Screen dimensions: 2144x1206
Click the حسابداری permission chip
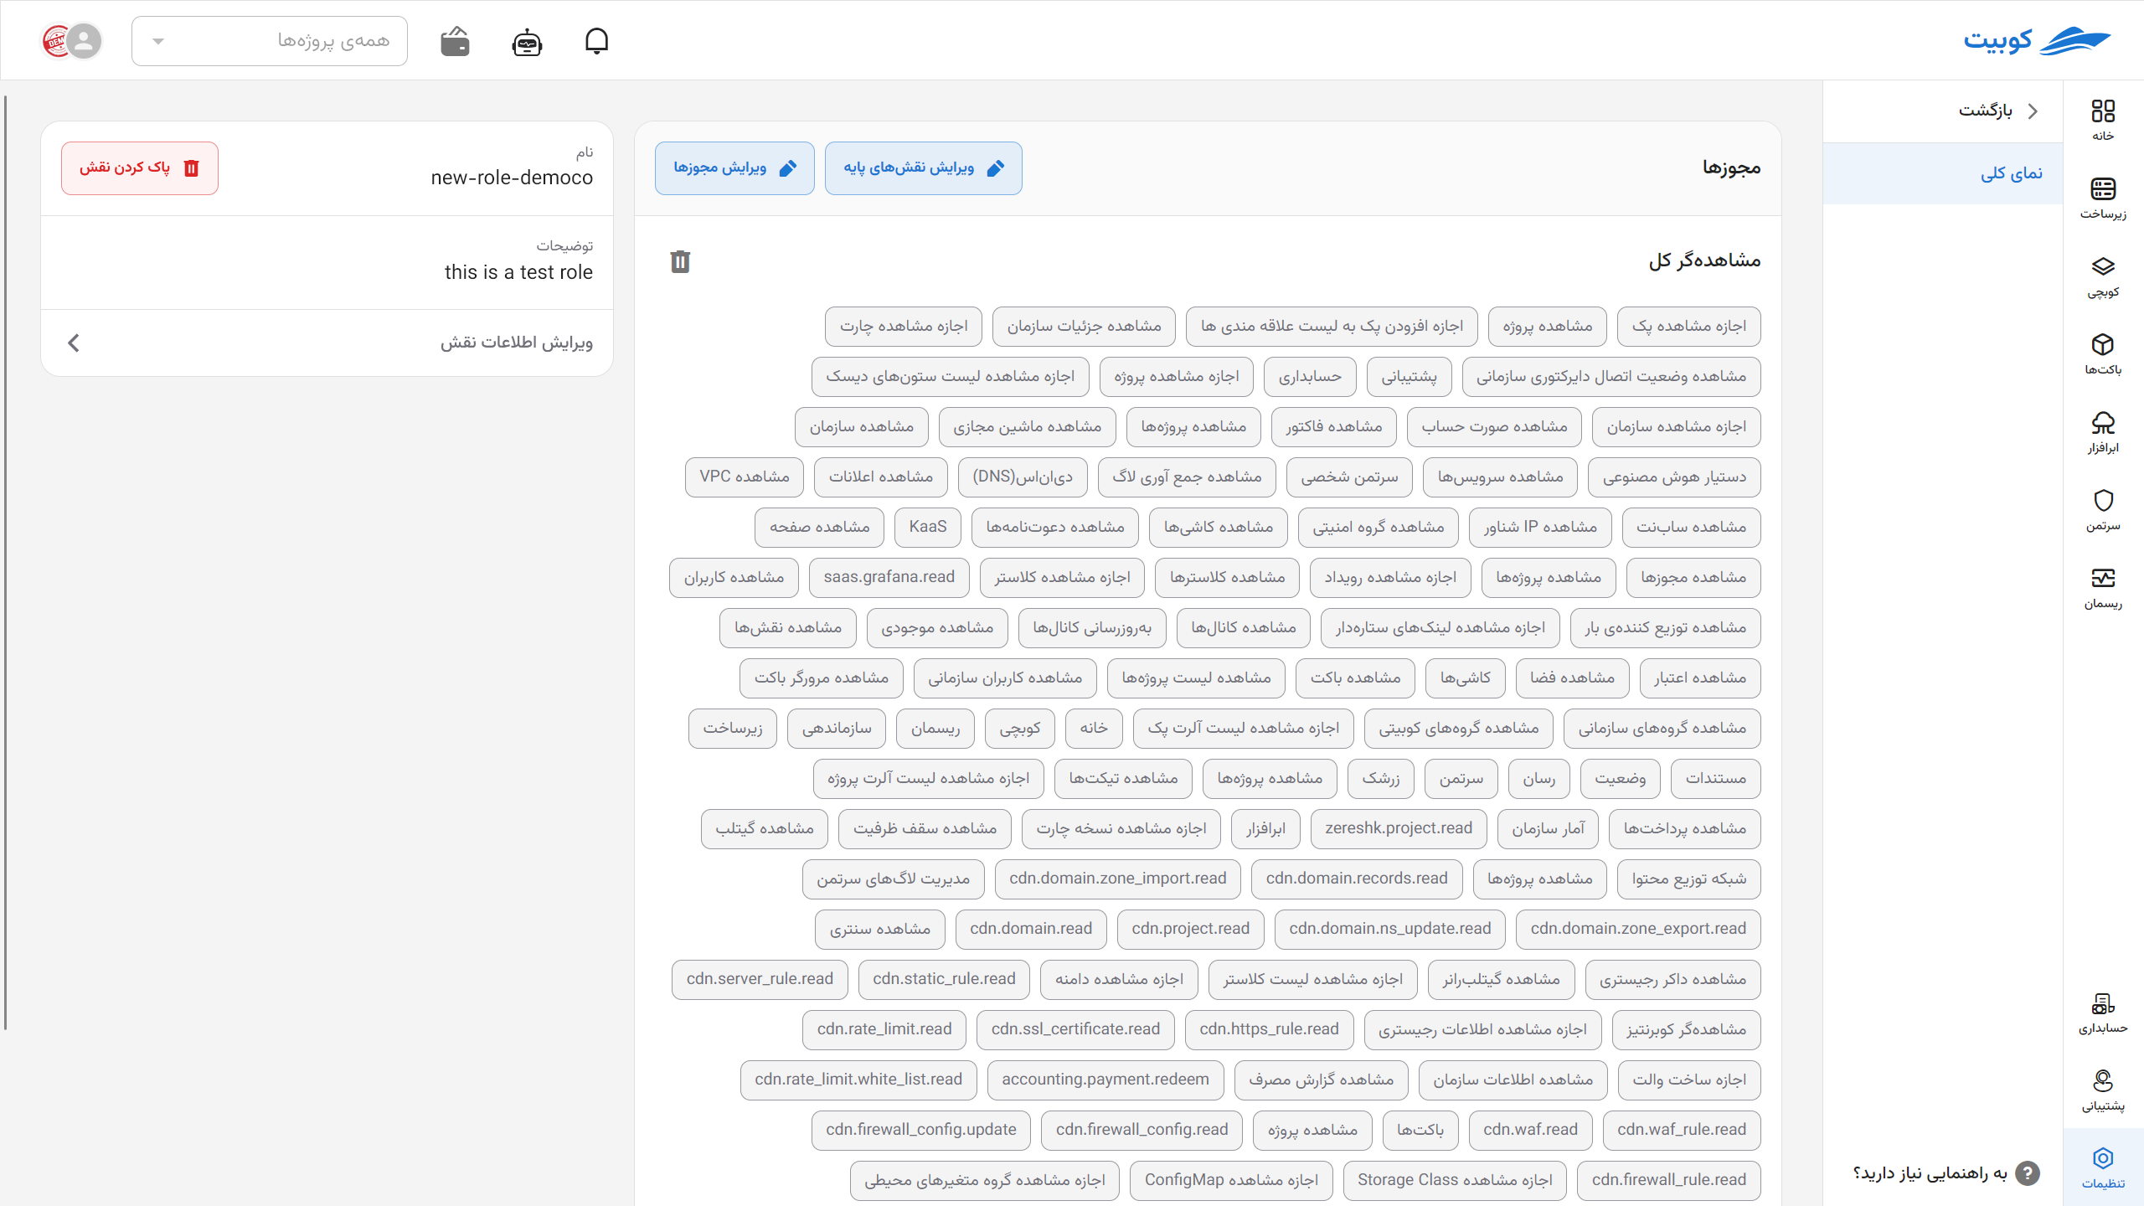pos(1310,377)
